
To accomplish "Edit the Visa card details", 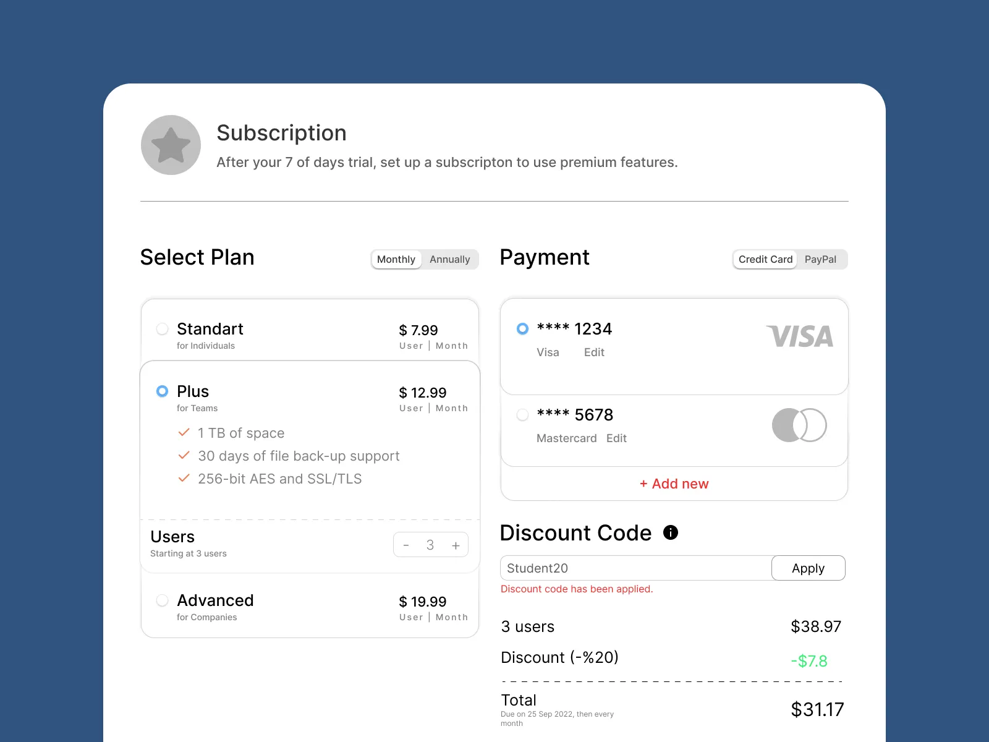I will (593, 352).
